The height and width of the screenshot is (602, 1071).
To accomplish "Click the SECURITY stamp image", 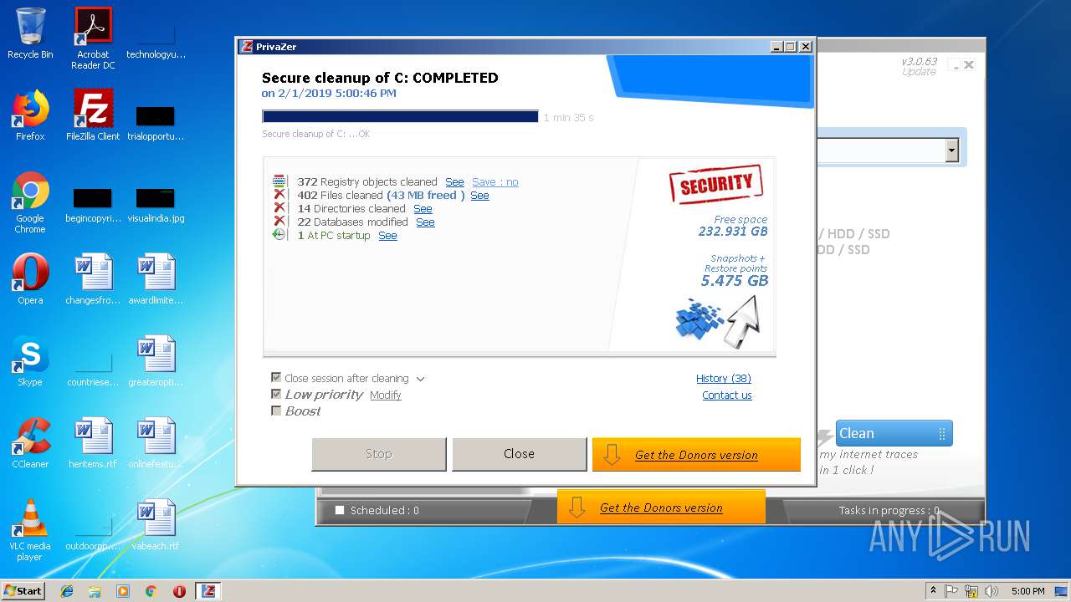I will click(715, 184).
